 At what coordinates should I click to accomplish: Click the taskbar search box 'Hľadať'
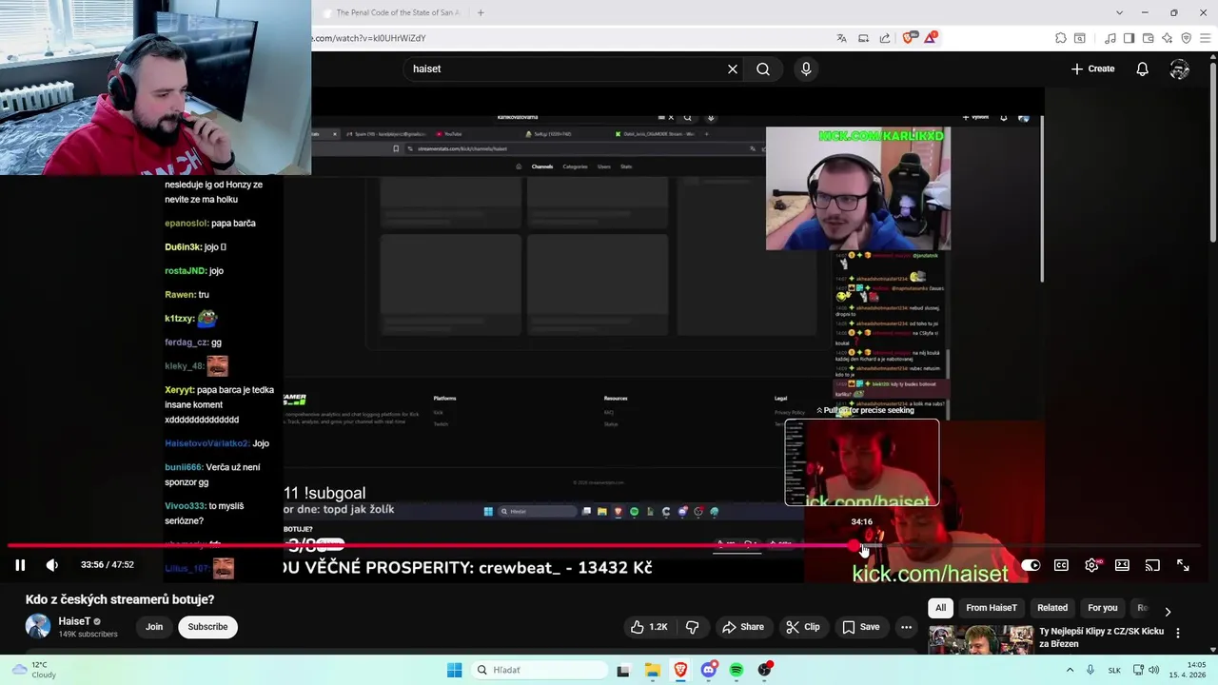pyautogui.click(x=540, y=670)
